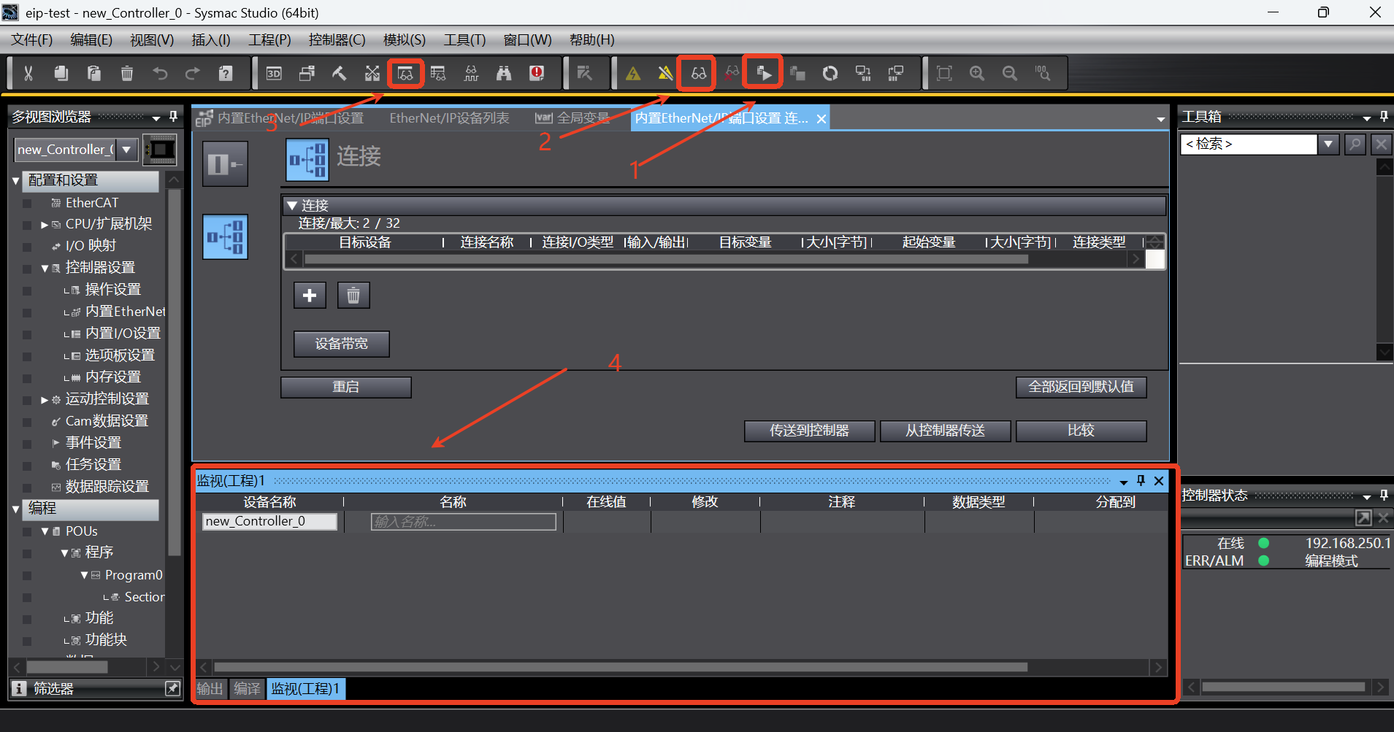Open the 控制器(C) menu

(337, 39)
